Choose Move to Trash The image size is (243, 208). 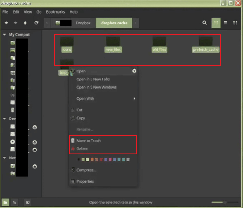[103, 141]
